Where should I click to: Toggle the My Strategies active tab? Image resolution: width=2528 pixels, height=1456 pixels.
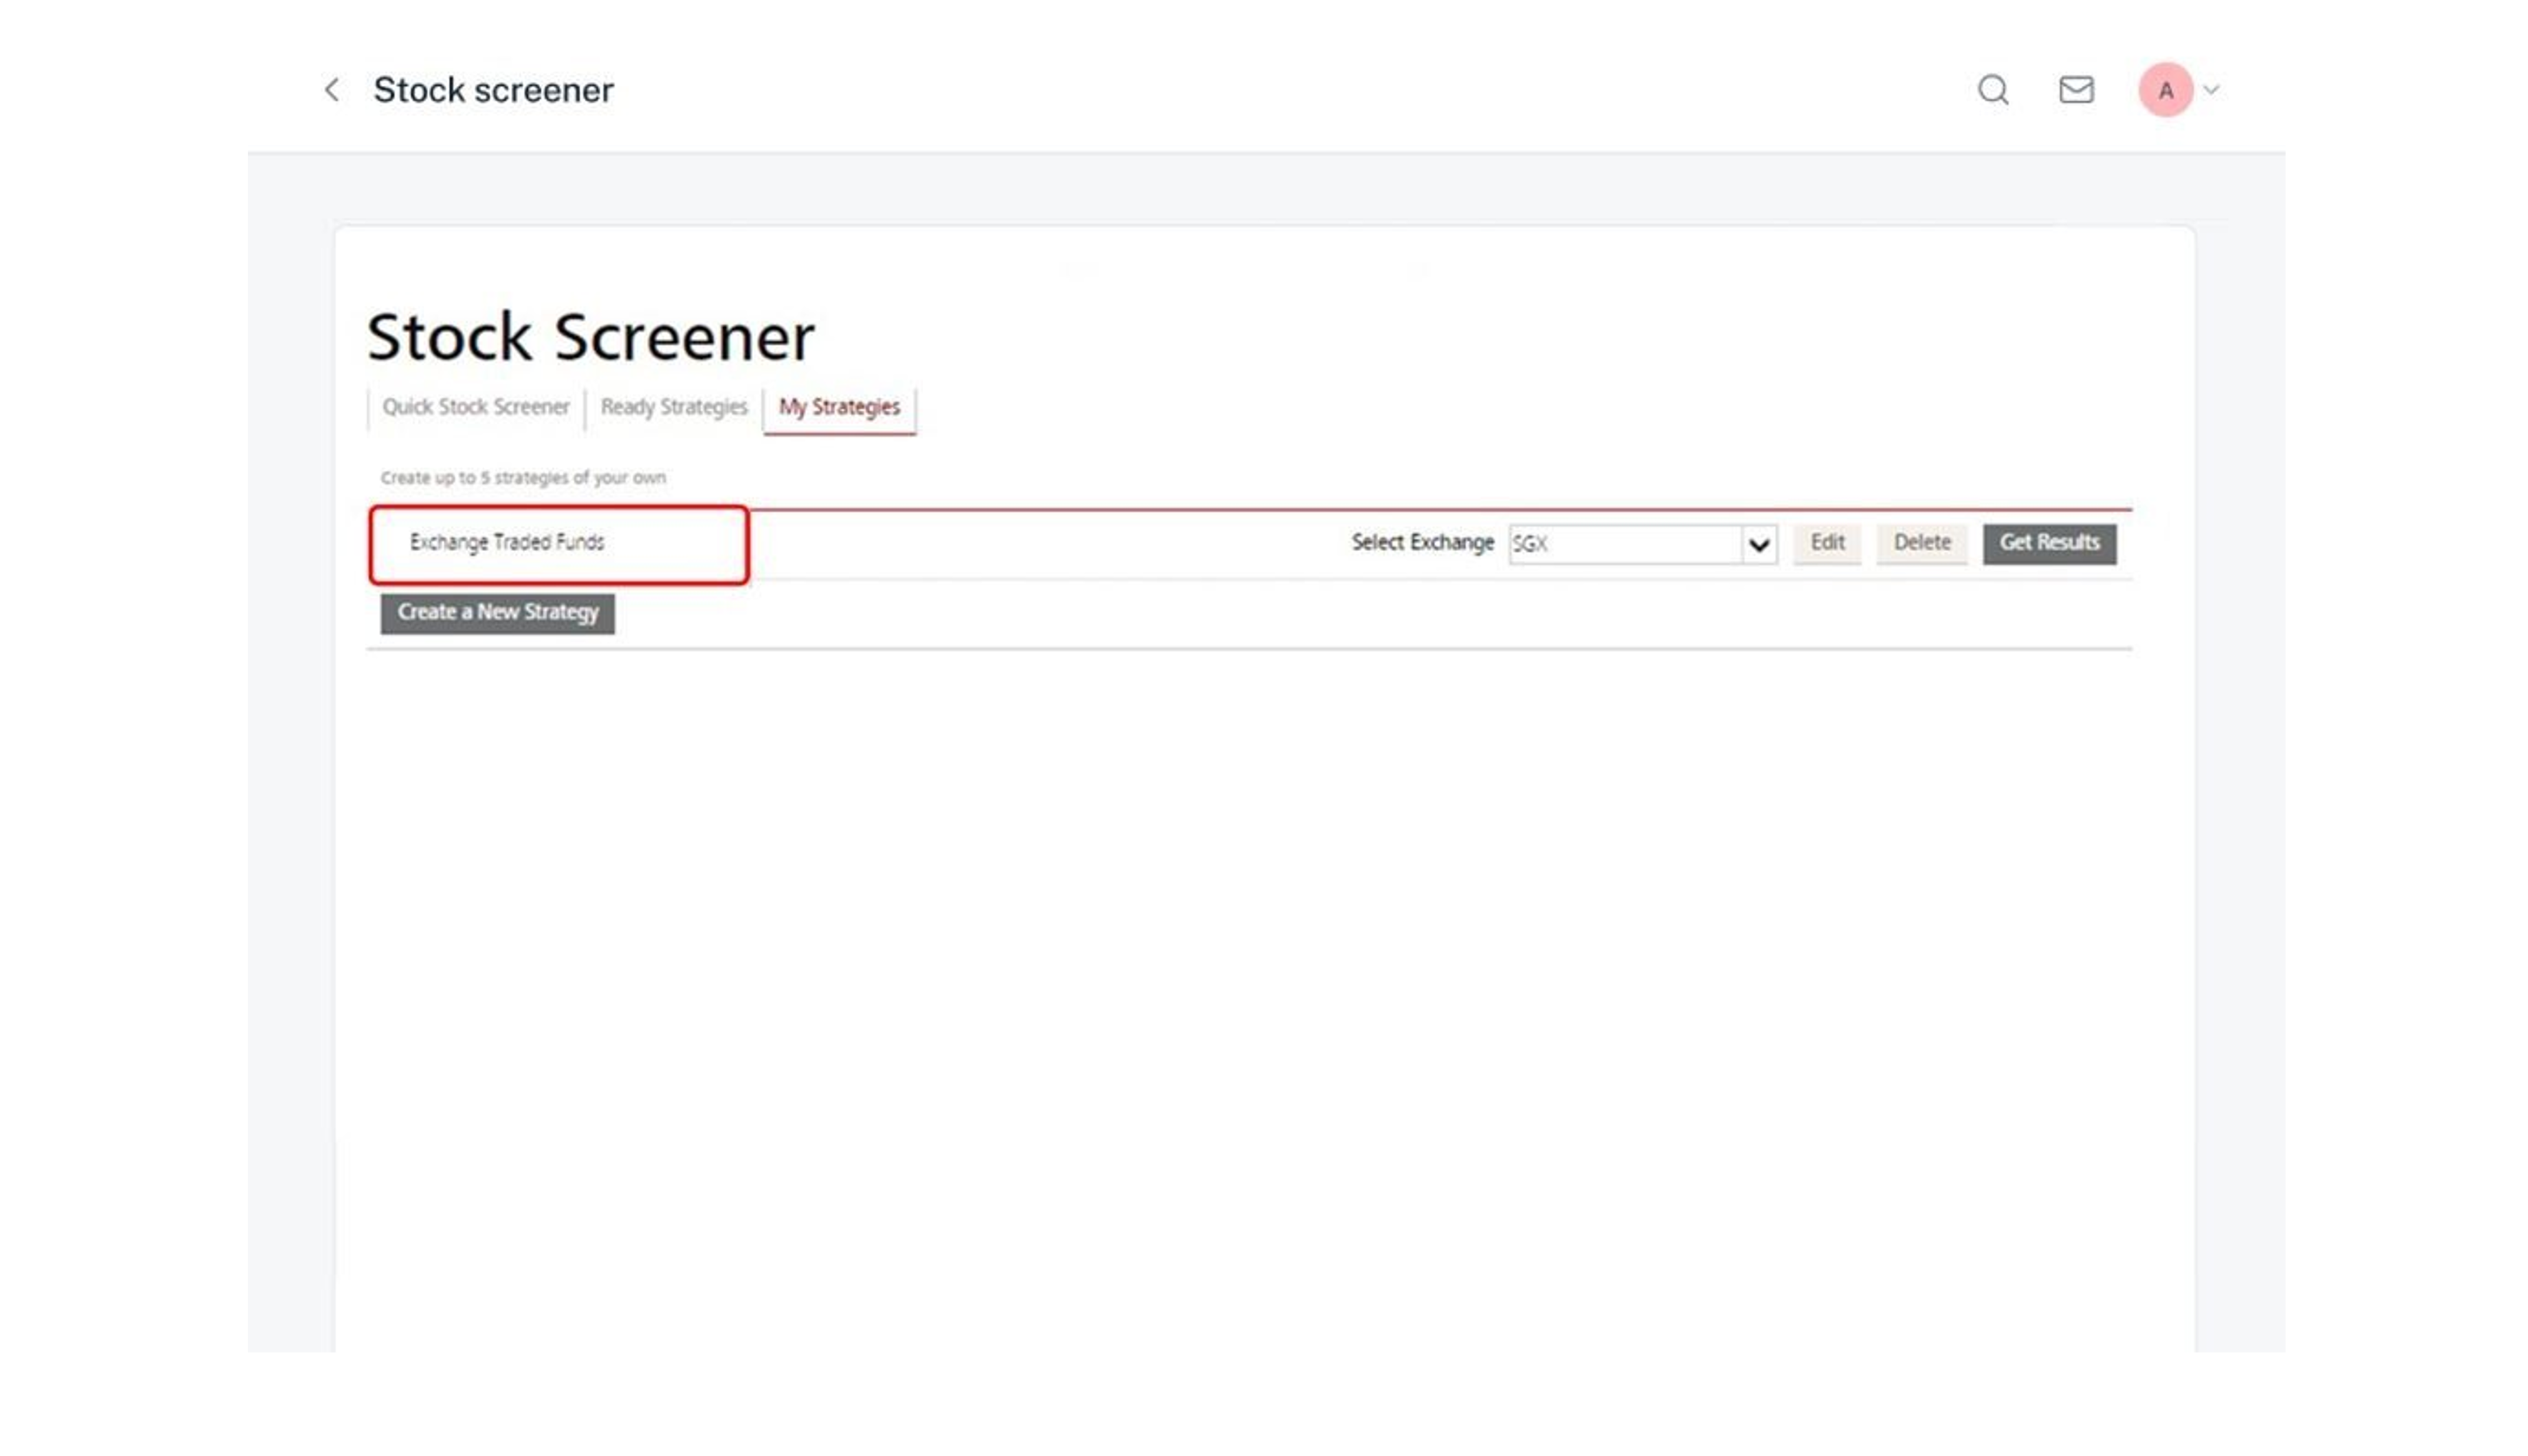click(840, 406)
